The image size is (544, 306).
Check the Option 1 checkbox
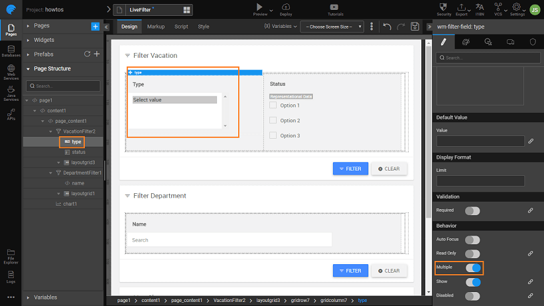[x=273, y=106]
